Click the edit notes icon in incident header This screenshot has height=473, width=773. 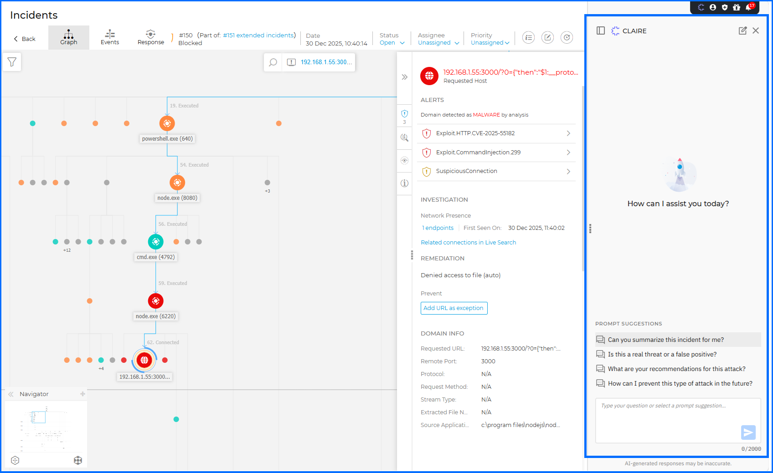[x=547, y=38]
